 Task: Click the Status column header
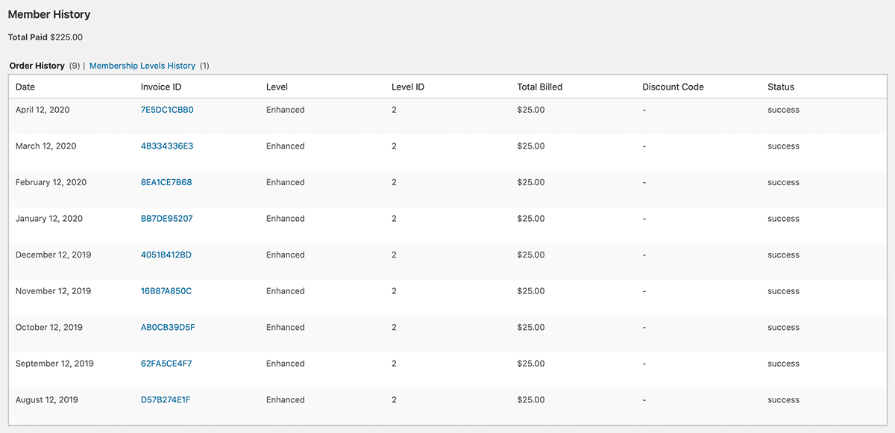pyautogui.click(x=782, y=87)
